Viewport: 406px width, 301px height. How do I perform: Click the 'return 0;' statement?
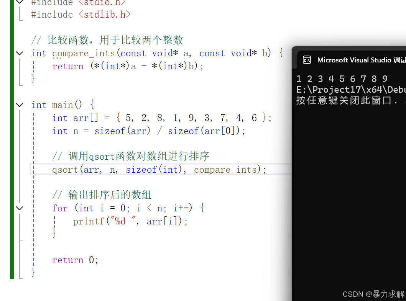(x=75, y=260)
